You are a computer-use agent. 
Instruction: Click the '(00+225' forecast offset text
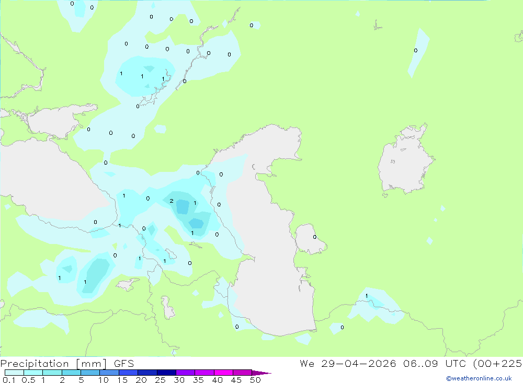498,364
